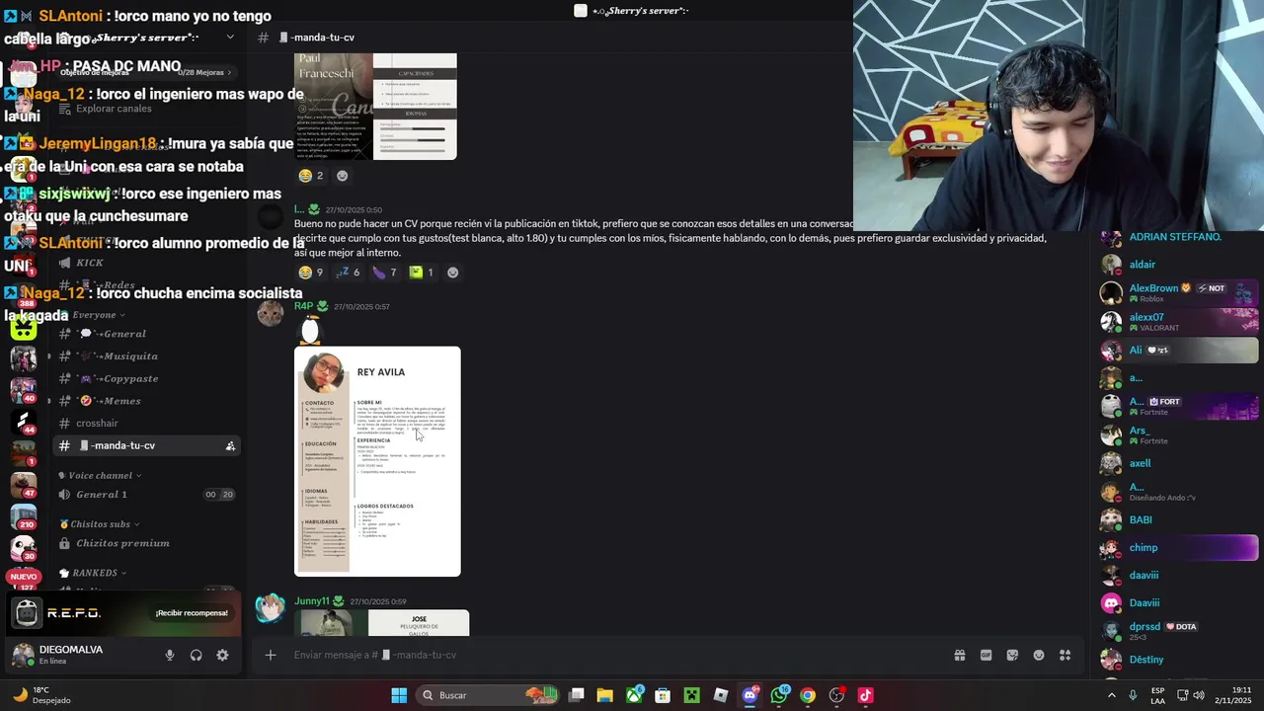Open the Memes channel
Viewport: 1264px width, 711px height.
click(146, 401)
